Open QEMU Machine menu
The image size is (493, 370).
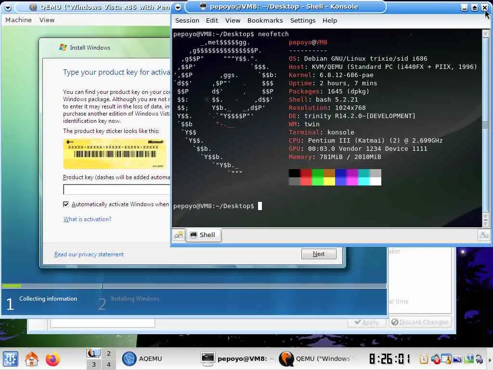pyautogui.click(x=19, y=20)
